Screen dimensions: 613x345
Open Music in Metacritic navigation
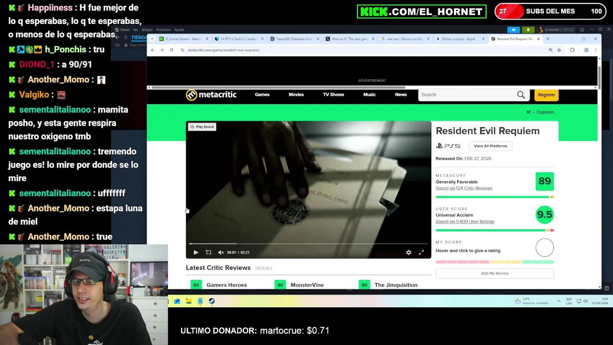pyautogui.click(x=369, y=95)
